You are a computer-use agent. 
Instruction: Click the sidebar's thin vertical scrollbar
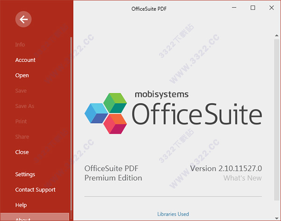click(x=71, y=124)
